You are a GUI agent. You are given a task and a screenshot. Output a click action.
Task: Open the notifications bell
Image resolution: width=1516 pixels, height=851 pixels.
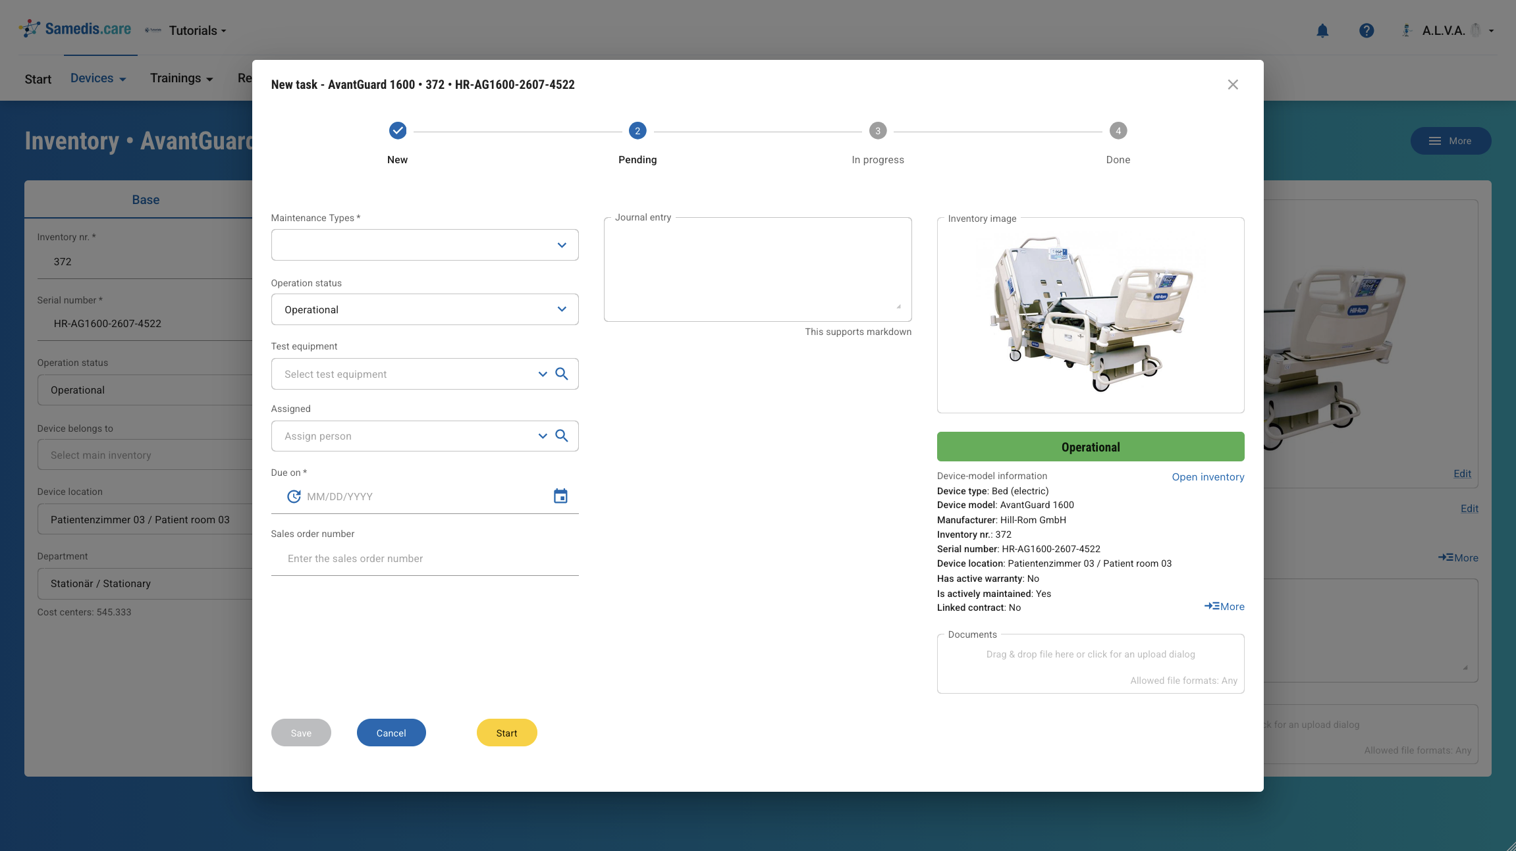tap(1322, 30)
